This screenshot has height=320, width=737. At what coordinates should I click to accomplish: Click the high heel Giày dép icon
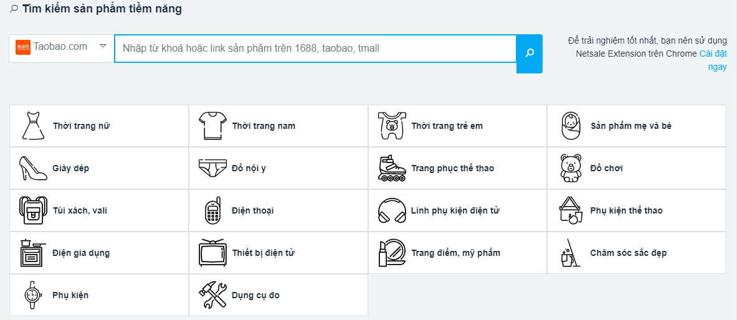tap(33, 168)
